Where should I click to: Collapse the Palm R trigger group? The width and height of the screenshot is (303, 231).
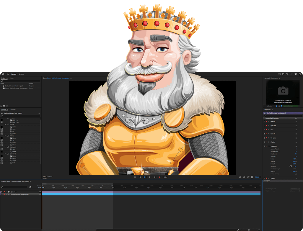[x=6, y=124]
